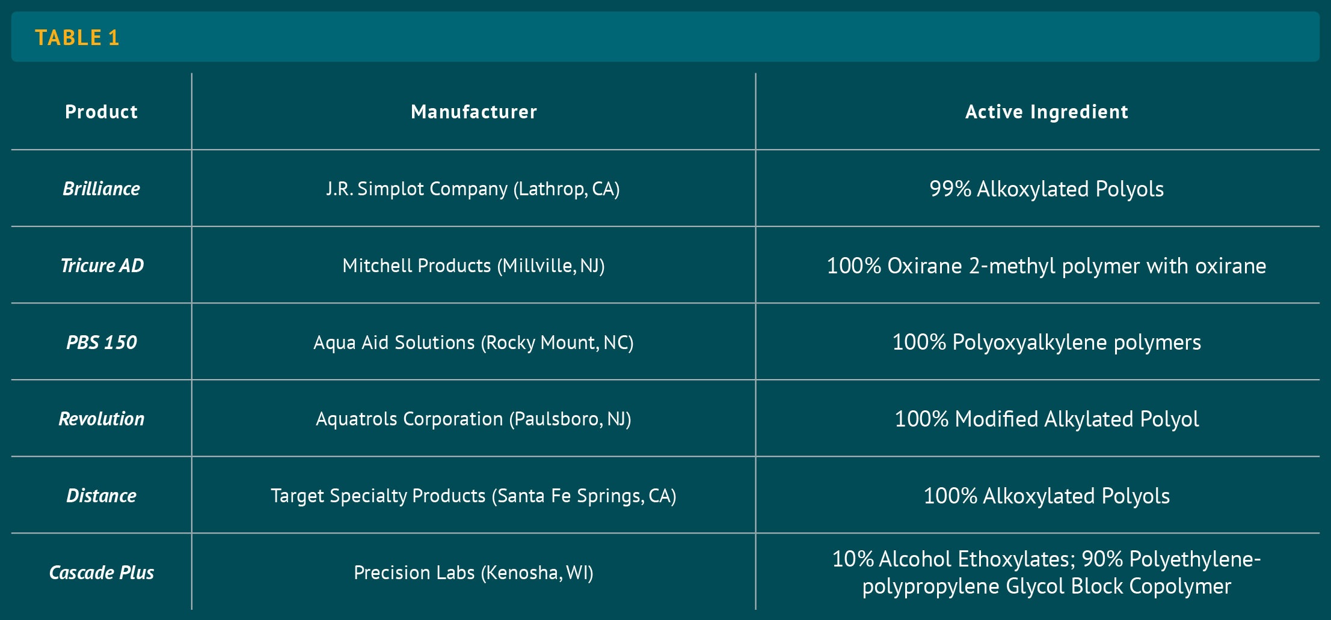This screenshot has width=1331, height=620.
Task: Click 100% Polyoxyalkylene polymers ingredient
Action: [x=1047, y=342]
